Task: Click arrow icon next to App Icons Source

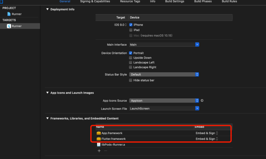Action: pyautogui.click(x=202, y=100)
